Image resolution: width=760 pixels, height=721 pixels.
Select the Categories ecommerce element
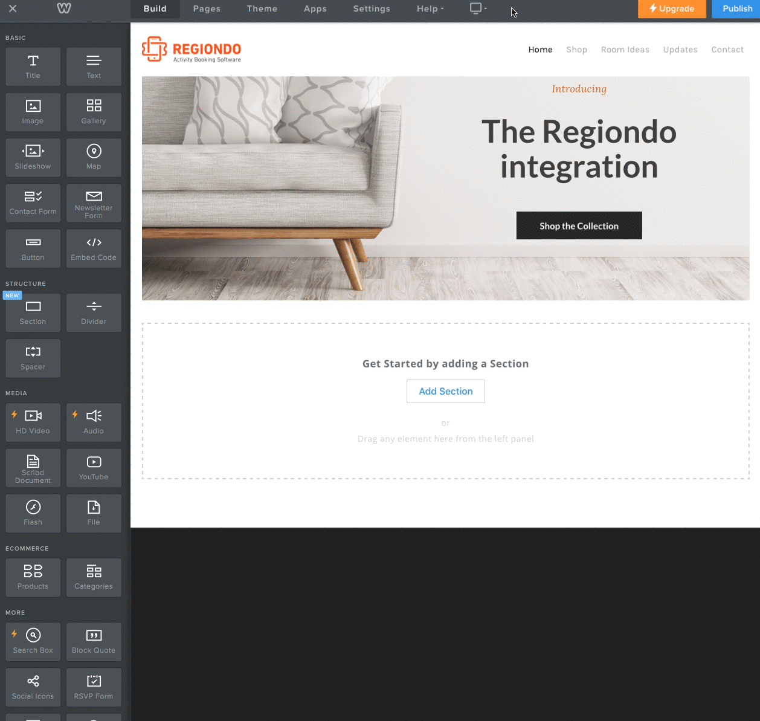94,578
